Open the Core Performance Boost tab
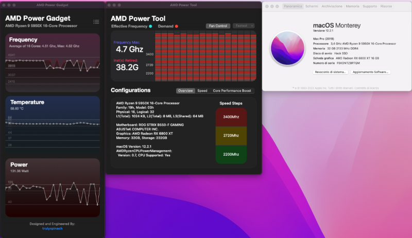Viewport: 412px width, 238px height. (x=232, y=91)
